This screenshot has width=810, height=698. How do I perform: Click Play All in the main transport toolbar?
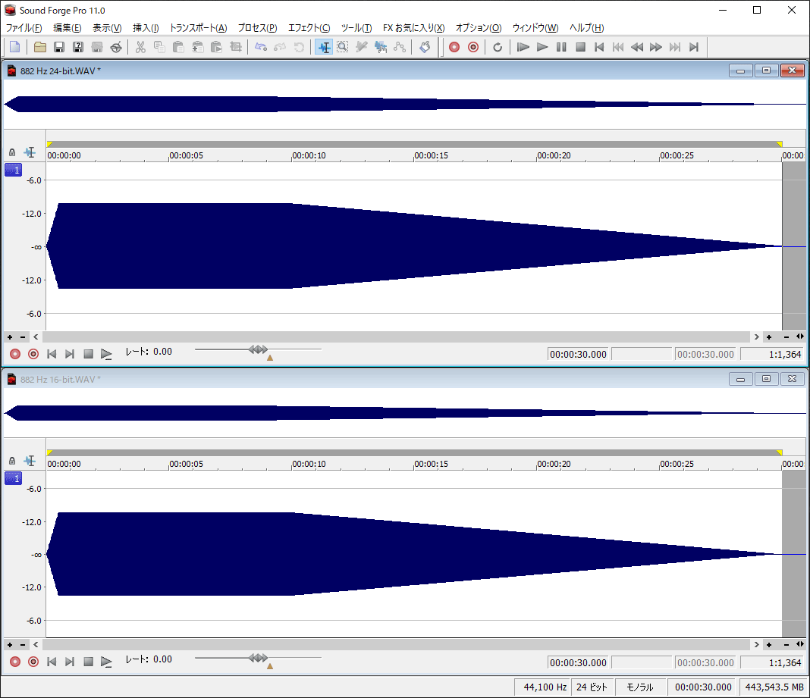pyautogui.click(x=523, y=48)
